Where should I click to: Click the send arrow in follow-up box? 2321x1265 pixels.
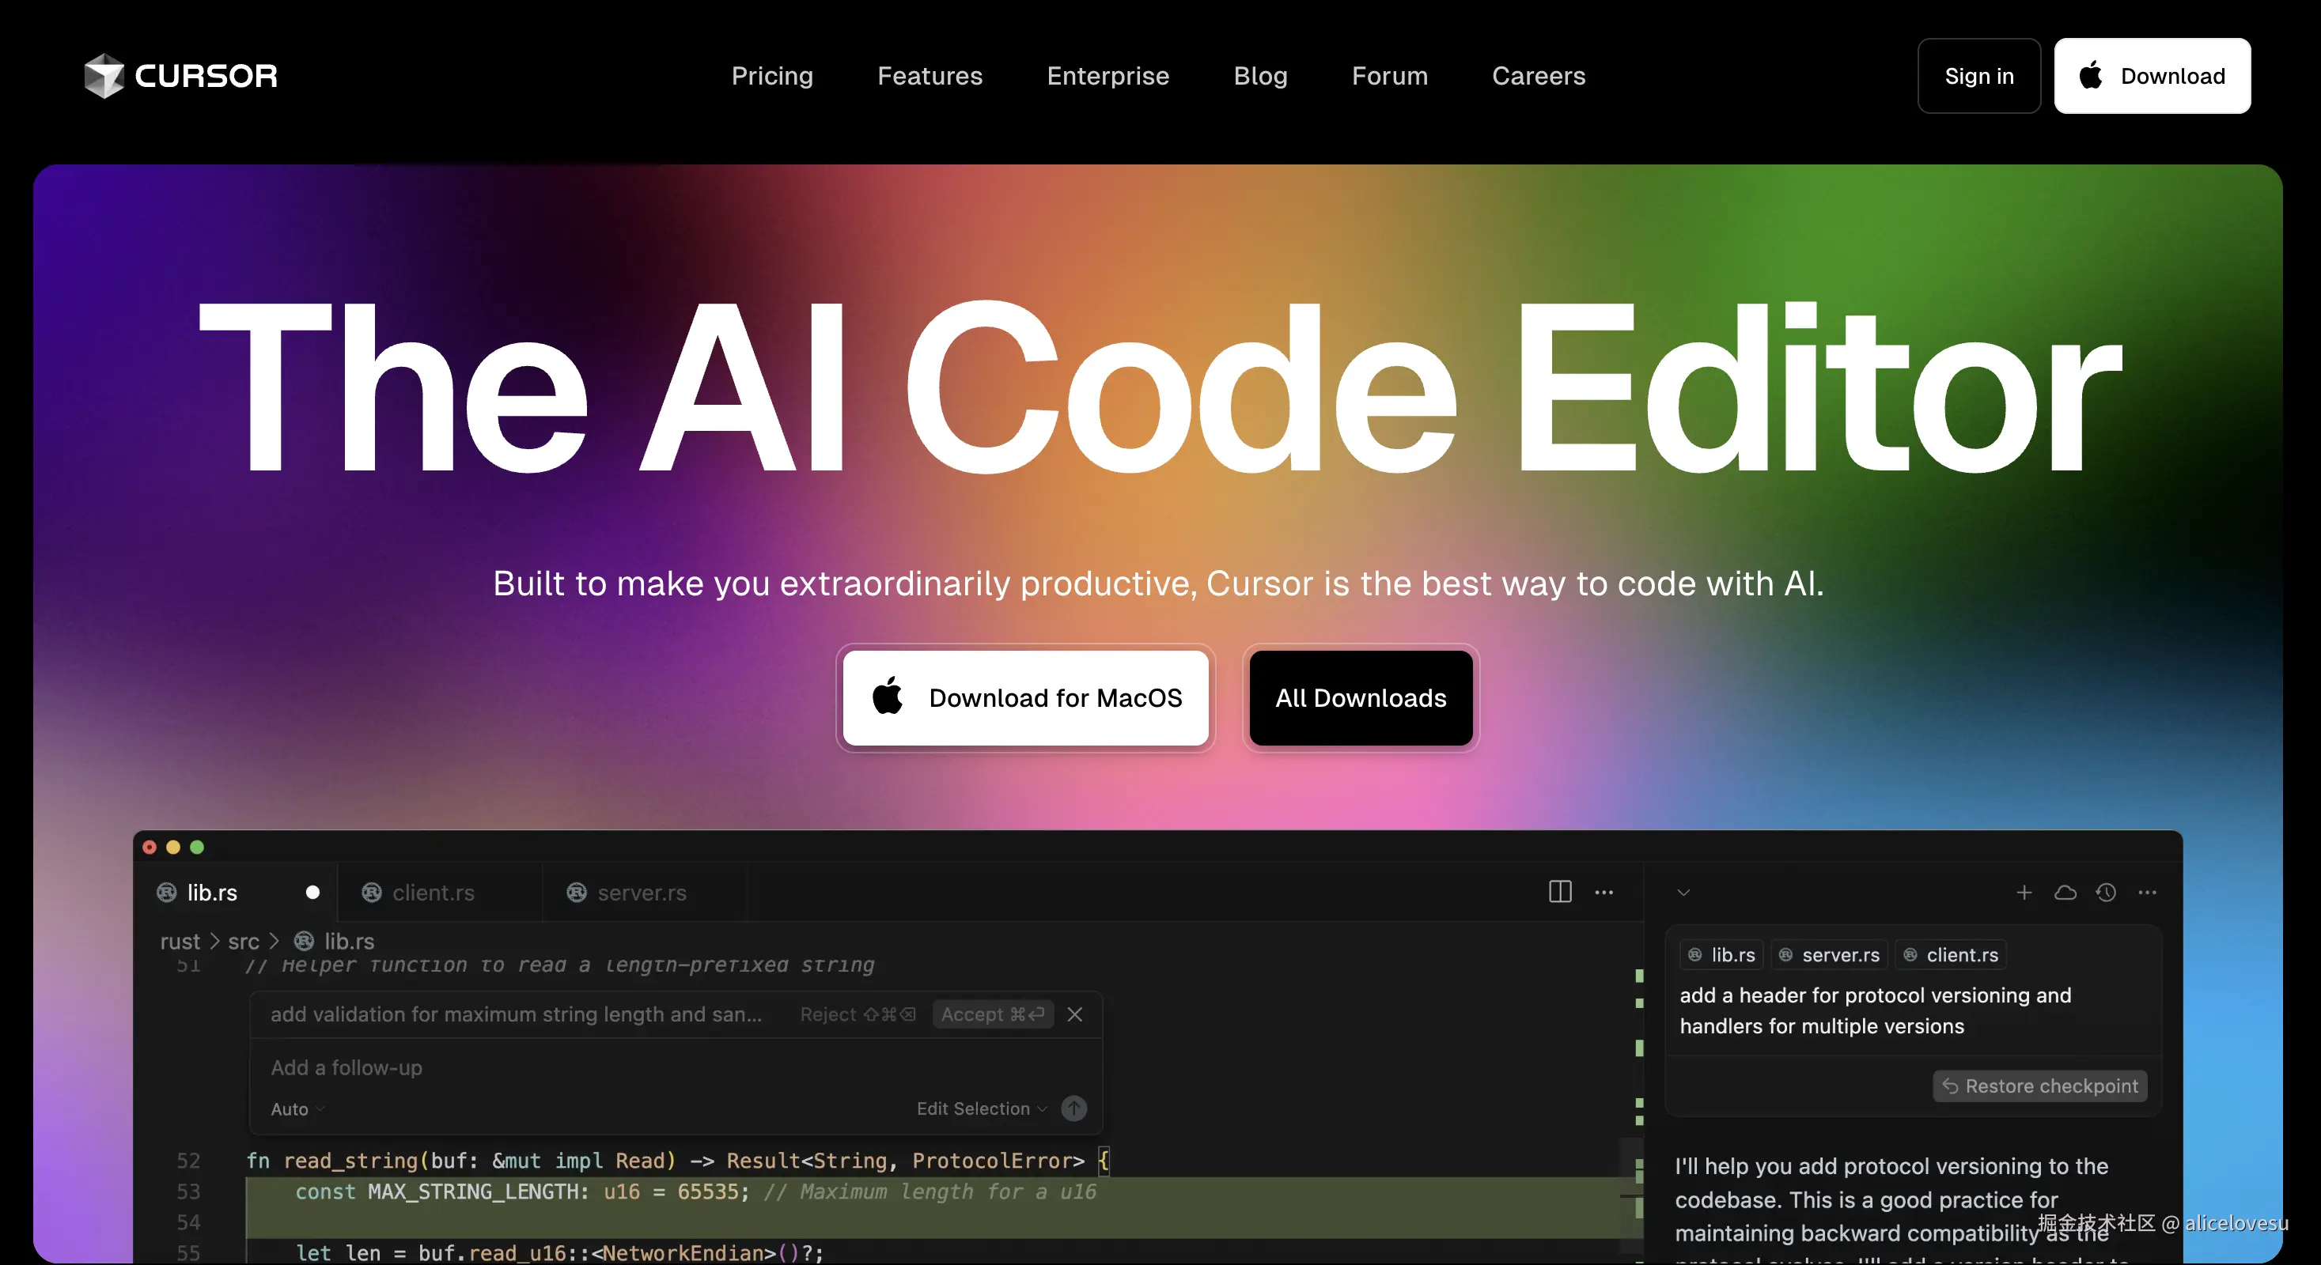click(1073, 1108)
